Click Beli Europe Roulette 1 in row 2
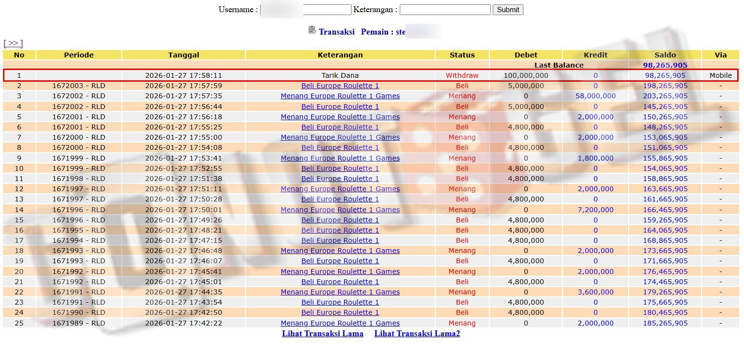Image resolution: width=744 pixels, height=363 pixels. coord(340,86)
